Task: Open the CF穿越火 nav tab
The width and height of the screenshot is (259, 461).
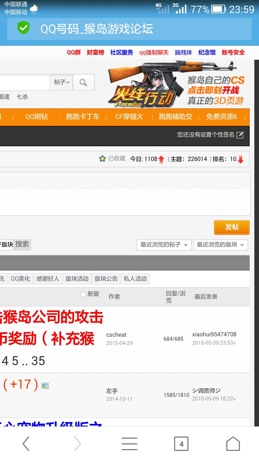Action: tap(129, 117)
